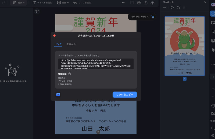Open the attachments paperclip icon
215x139 pixels.
[213, 50]
